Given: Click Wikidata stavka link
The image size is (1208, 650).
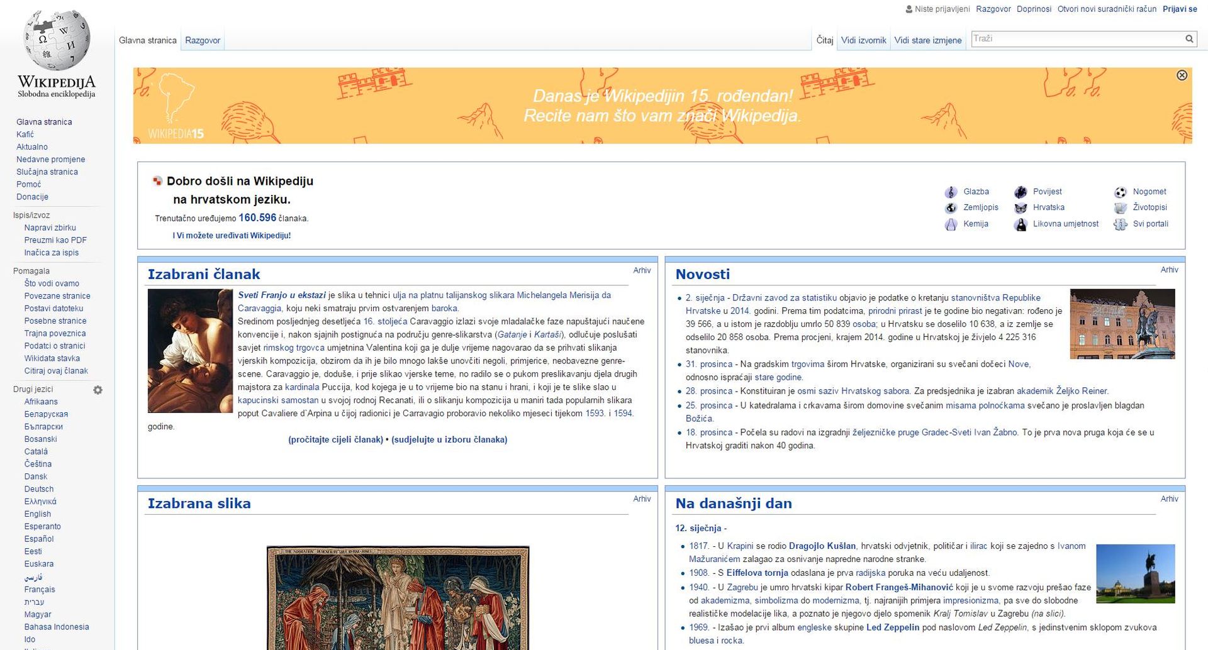Looking at the screenshot, I should point(52,358).
